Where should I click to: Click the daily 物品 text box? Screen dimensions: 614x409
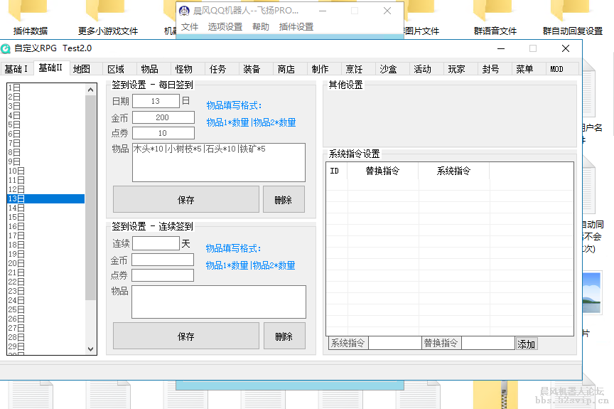(219, 162)
